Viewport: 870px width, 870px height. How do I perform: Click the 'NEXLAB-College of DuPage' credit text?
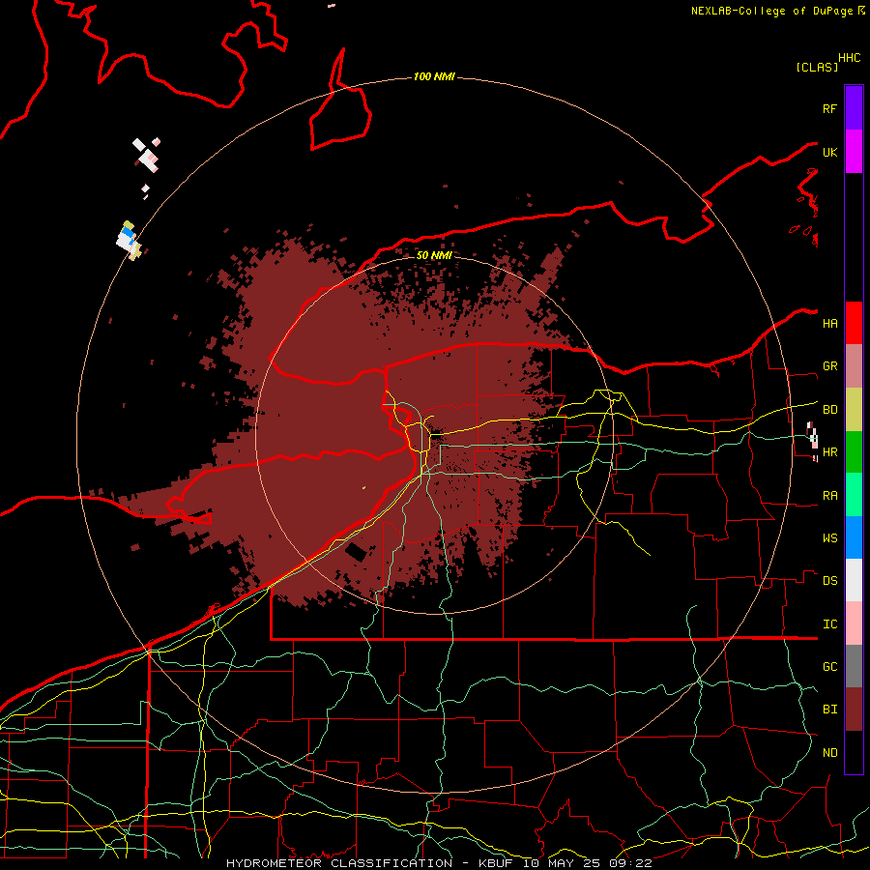point(773,11)
